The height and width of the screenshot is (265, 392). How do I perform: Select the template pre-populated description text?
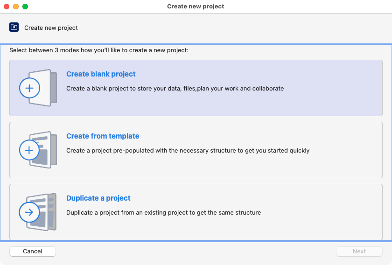(x=188, y=151)
